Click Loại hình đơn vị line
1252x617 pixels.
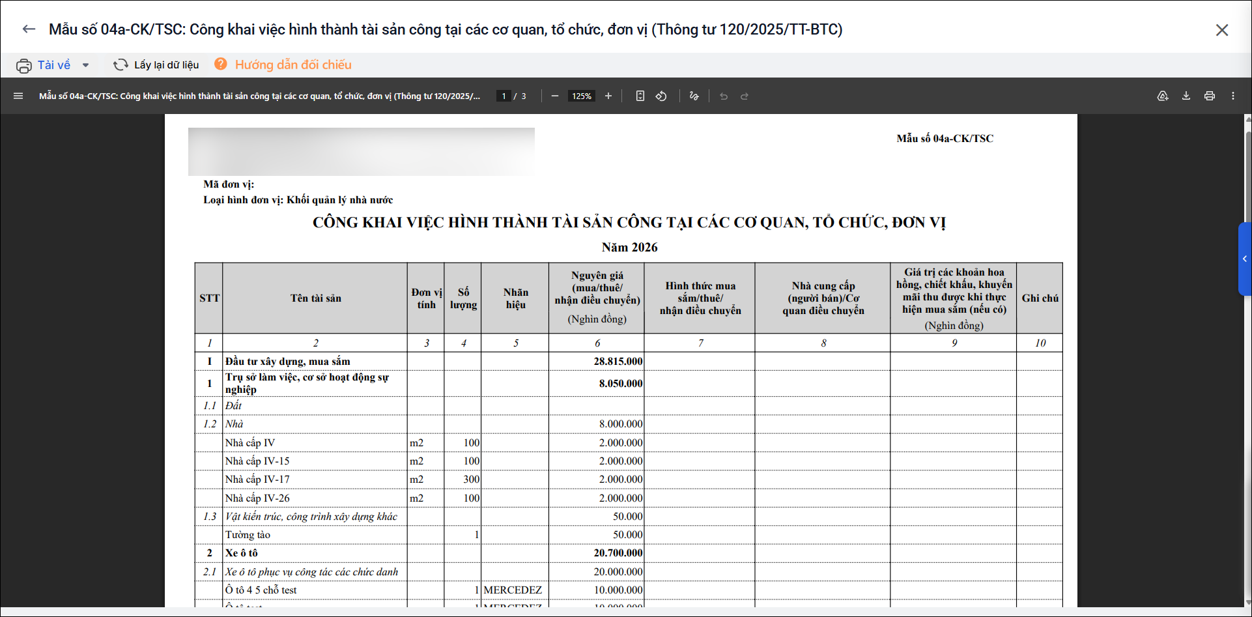point(298,200)
